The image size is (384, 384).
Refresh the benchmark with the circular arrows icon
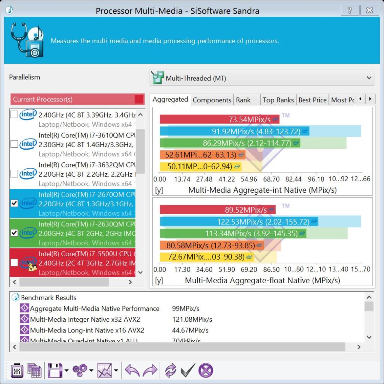[x=171, y=370]
